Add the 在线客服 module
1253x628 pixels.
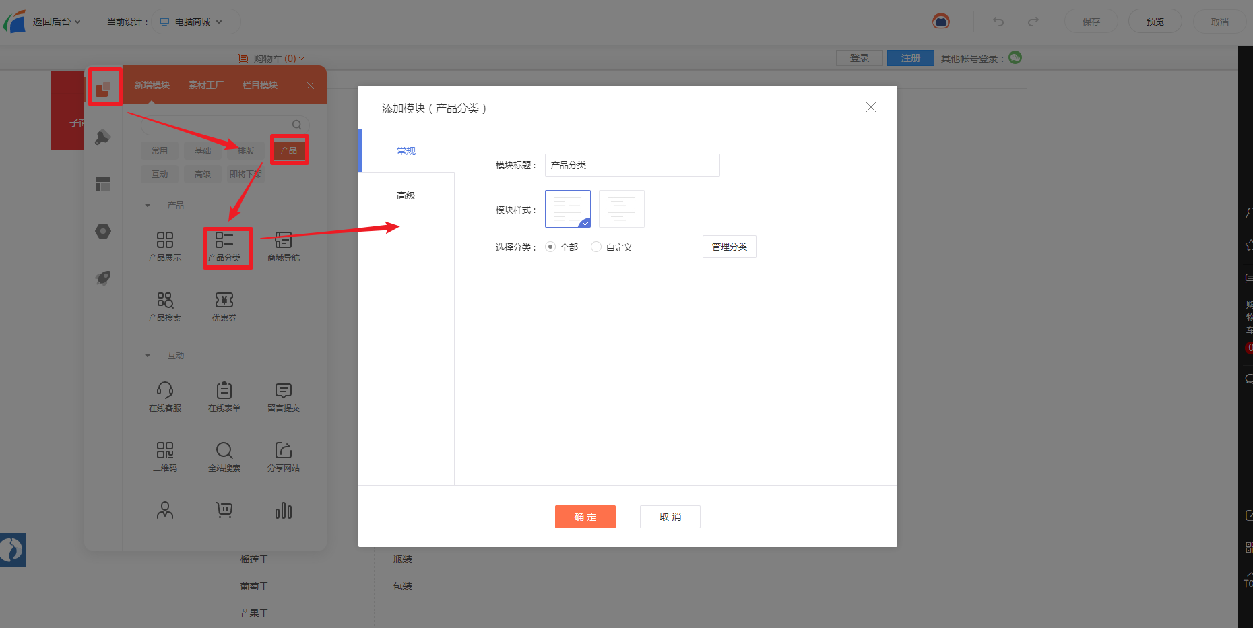[x=165, y=391]
